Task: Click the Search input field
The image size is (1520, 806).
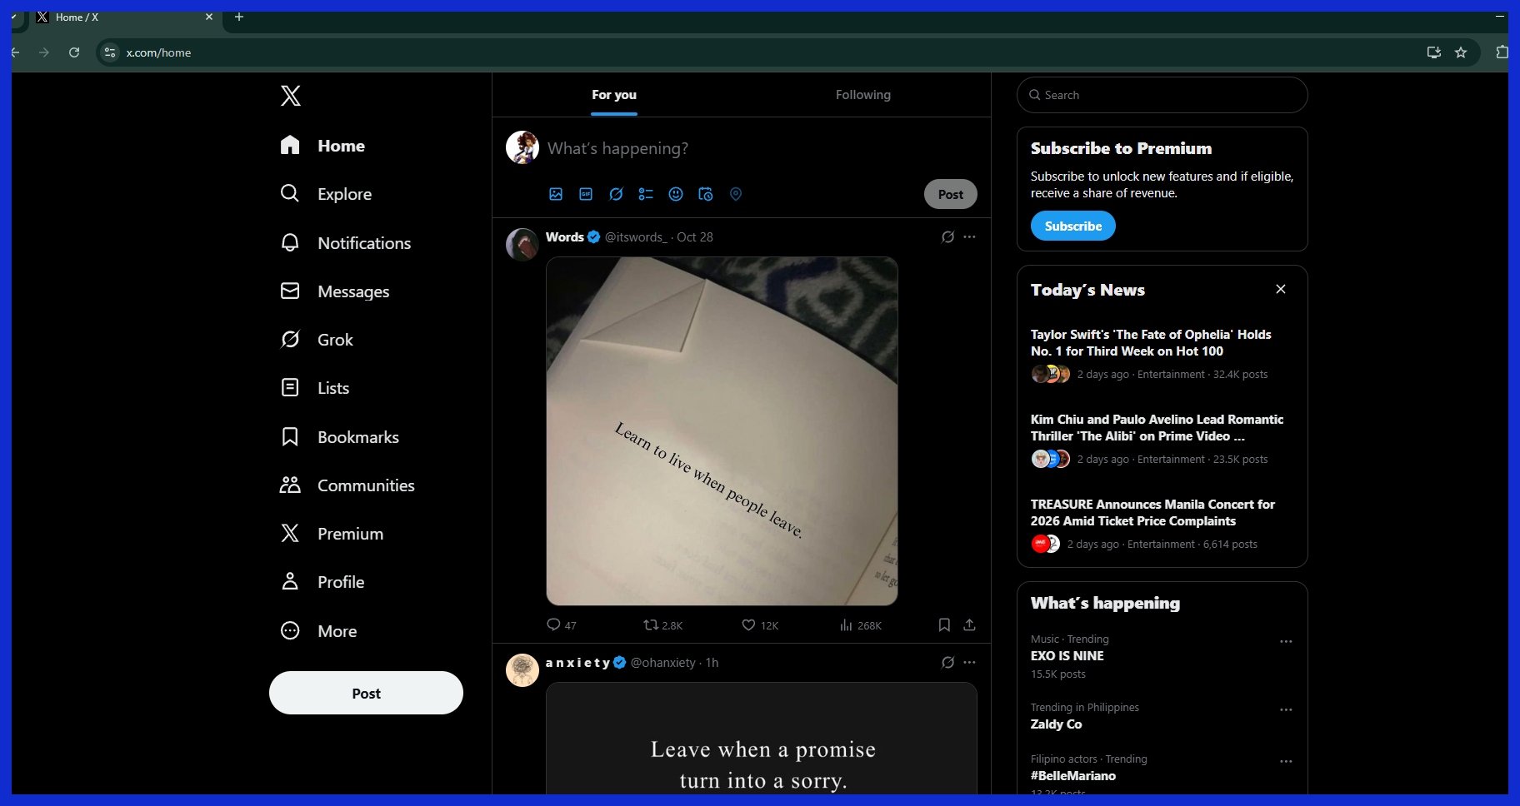Action: pyautogui.click(x=1162, y=95)
